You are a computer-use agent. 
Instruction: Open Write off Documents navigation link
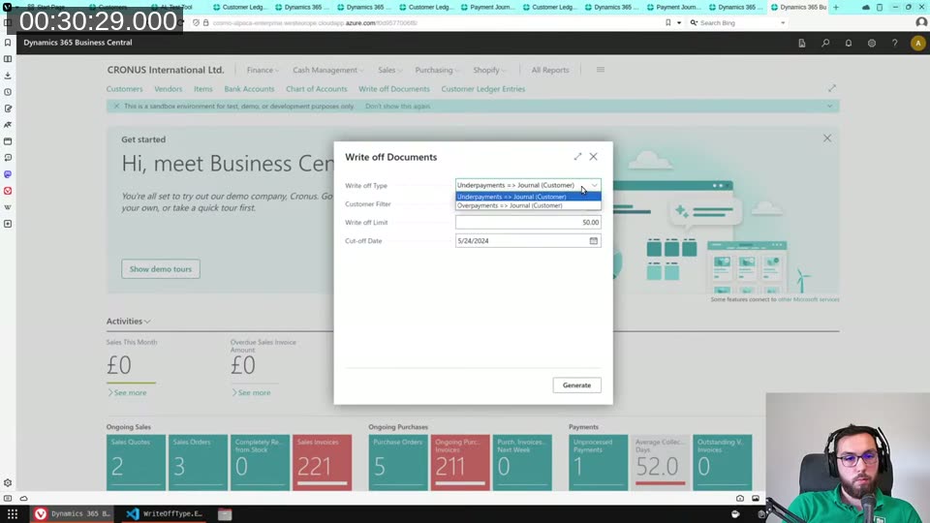(x=394, y=89)
